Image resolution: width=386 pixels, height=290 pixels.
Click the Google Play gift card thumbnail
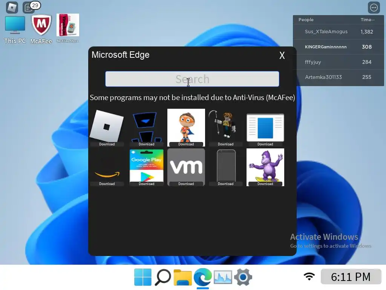pos(147,166)
